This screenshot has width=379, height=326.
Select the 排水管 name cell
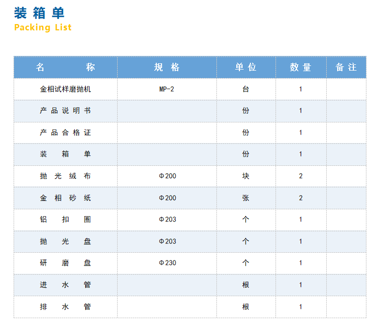[x=65, y=307]
